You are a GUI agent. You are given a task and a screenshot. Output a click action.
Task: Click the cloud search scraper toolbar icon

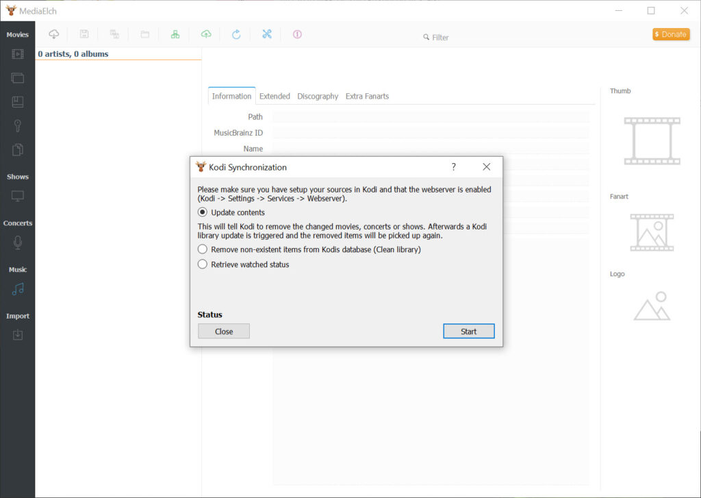click(x=53, y=34)
